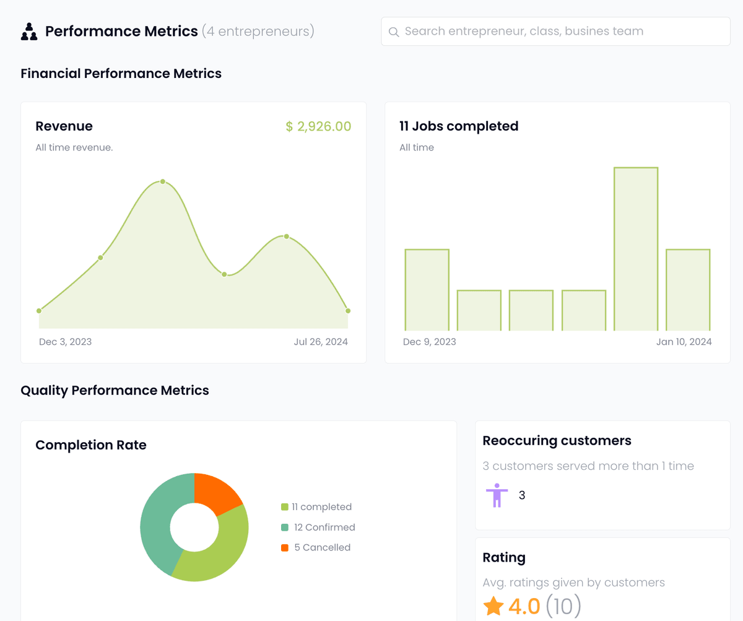Image resolution: width=743 pixels, height=621 pixels.
Task: Click the tallest bar in Jobs completed chart
Action: point(636,249)
